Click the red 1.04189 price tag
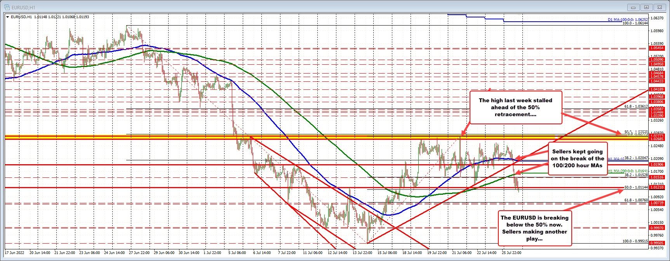 tap(657, 89)
